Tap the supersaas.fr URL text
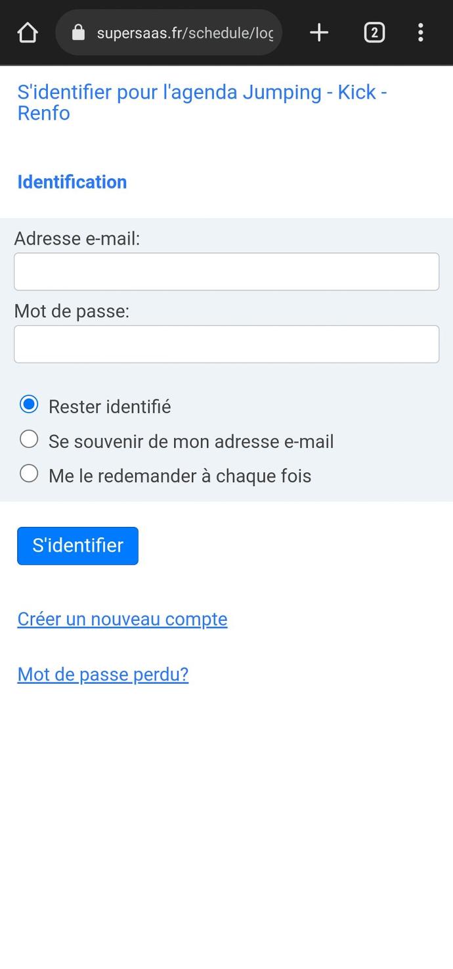 tap(184, 33)
